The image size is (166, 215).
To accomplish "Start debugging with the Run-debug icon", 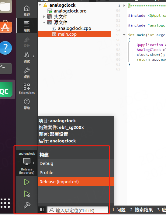I will click(27, 194).
